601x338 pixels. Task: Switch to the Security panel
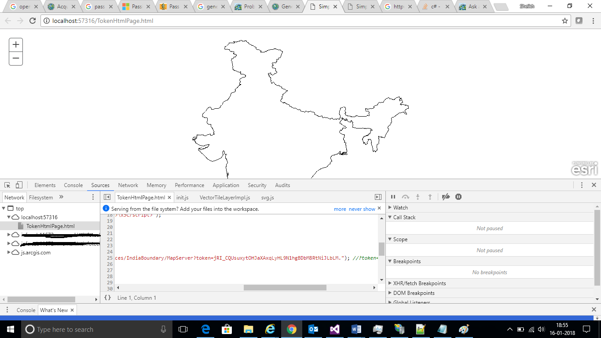click(x=257, y=185)
